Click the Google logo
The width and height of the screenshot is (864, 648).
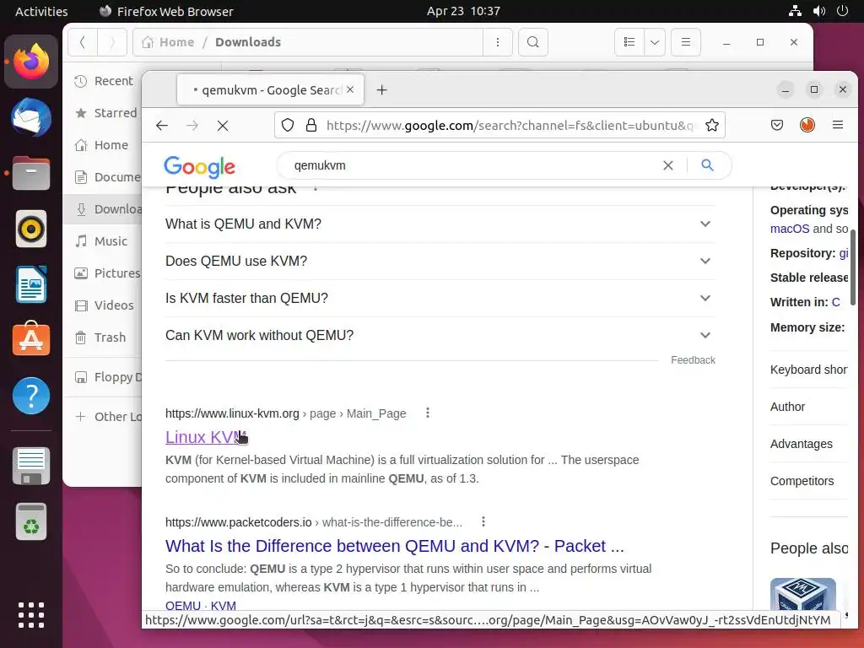click(199, 166)
